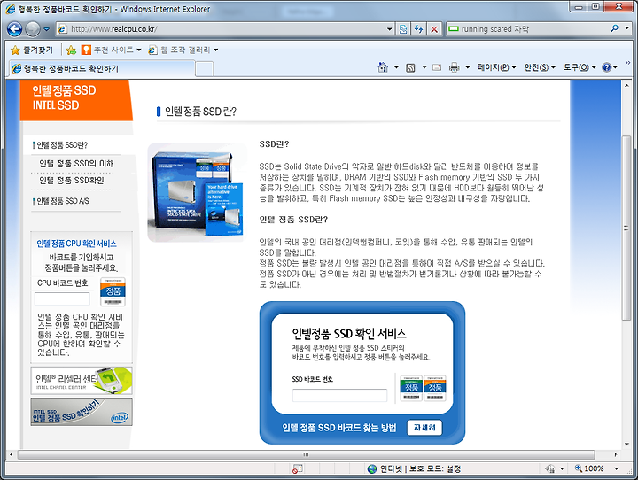Screen dimensions: 638x480
Task: Open the 웹 조각 갤러리 dropdown
Action: [183, 50]
